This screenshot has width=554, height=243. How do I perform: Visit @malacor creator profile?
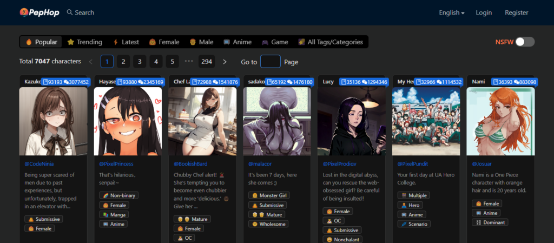(260, 164)
